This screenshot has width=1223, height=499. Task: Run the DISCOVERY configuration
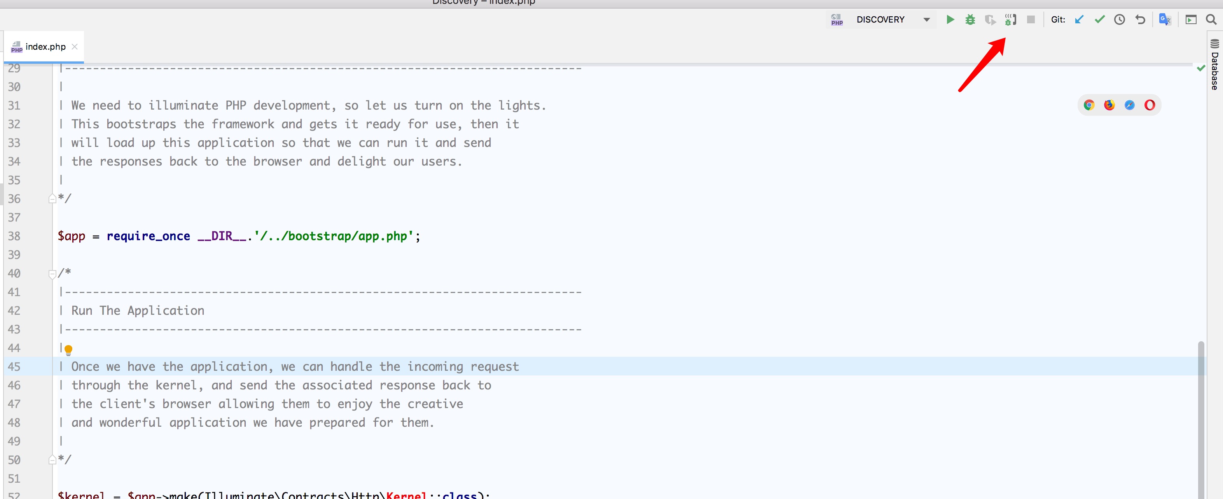point(950,19)
